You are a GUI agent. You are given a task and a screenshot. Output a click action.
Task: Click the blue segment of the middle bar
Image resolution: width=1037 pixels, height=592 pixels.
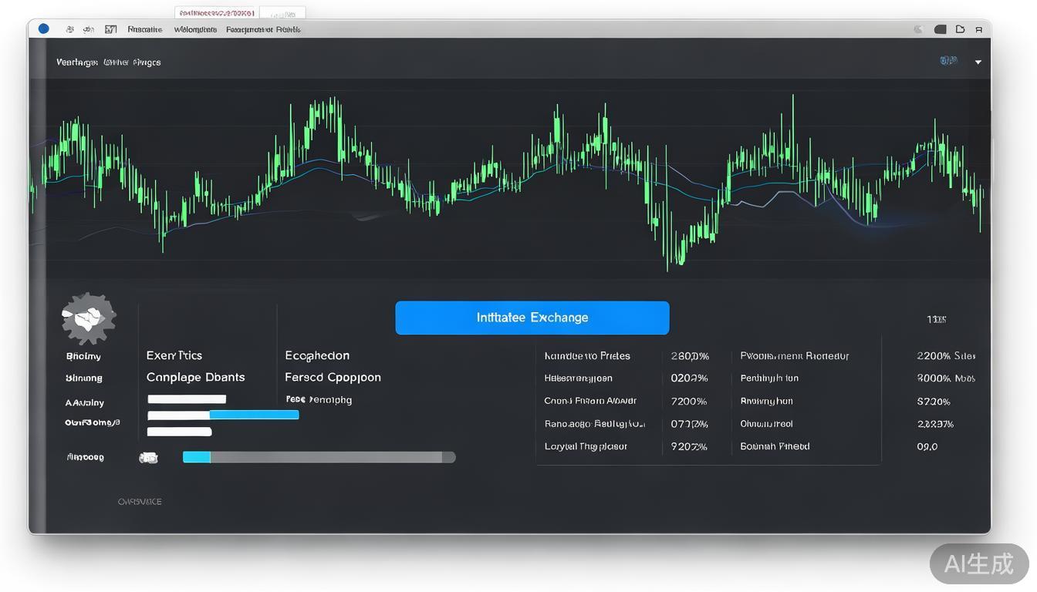point(254,415)
